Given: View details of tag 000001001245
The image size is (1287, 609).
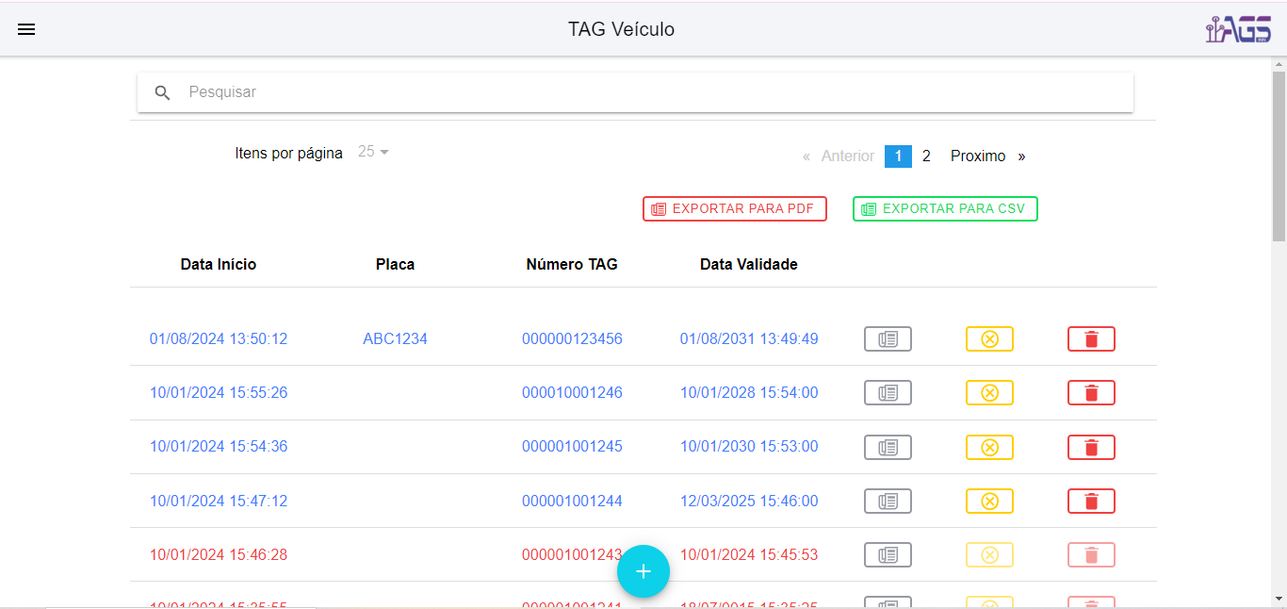Looking at the screenshot, I should tap(887, 447).
